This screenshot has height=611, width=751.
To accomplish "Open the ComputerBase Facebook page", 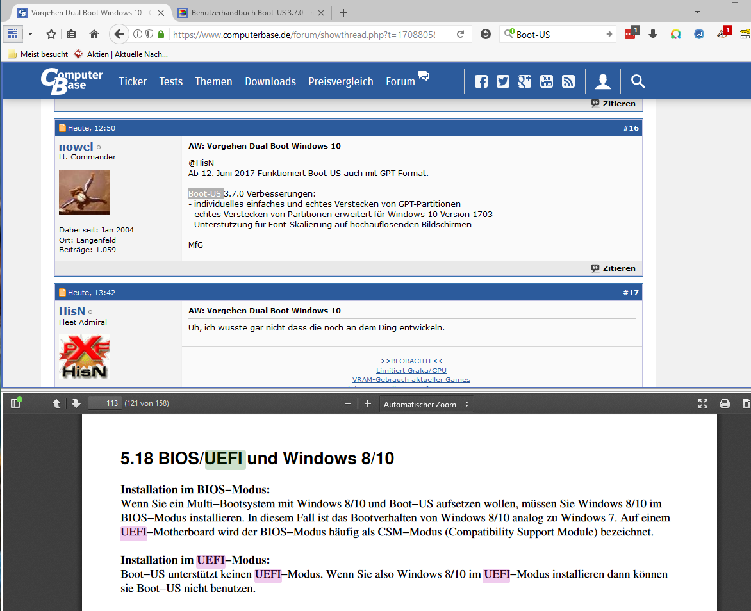I will [481, 81].
